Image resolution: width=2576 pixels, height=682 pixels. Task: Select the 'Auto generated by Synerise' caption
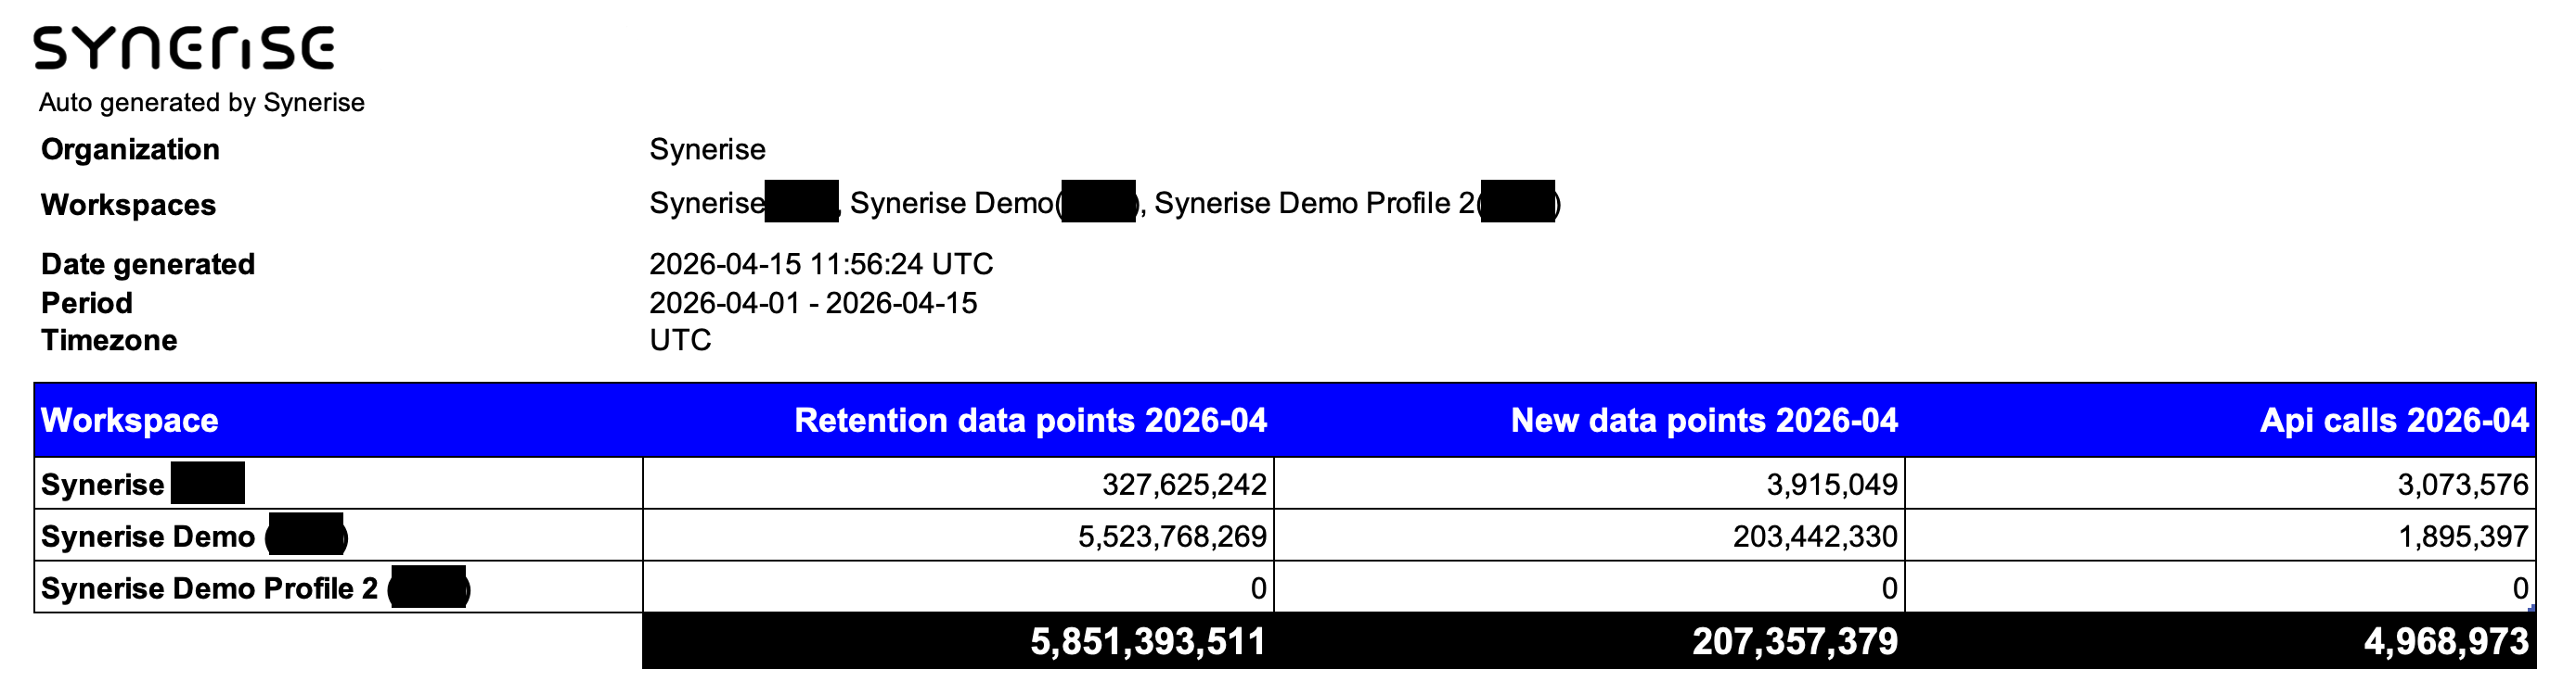[202, 103]
